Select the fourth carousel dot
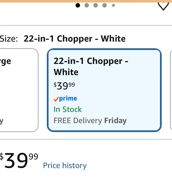The image size is (172, 177). pyautogui.click(x=105, y=5)
